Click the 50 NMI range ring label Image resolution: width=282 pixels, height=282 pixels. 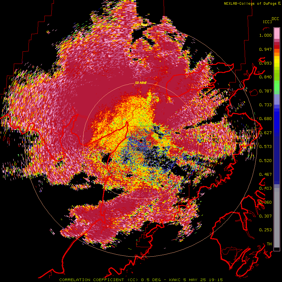[141, 83]
